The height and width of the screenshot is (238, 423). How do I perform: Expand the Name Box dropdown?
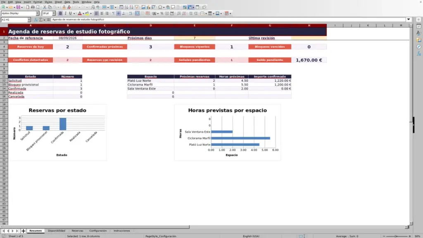coord(29,20)
